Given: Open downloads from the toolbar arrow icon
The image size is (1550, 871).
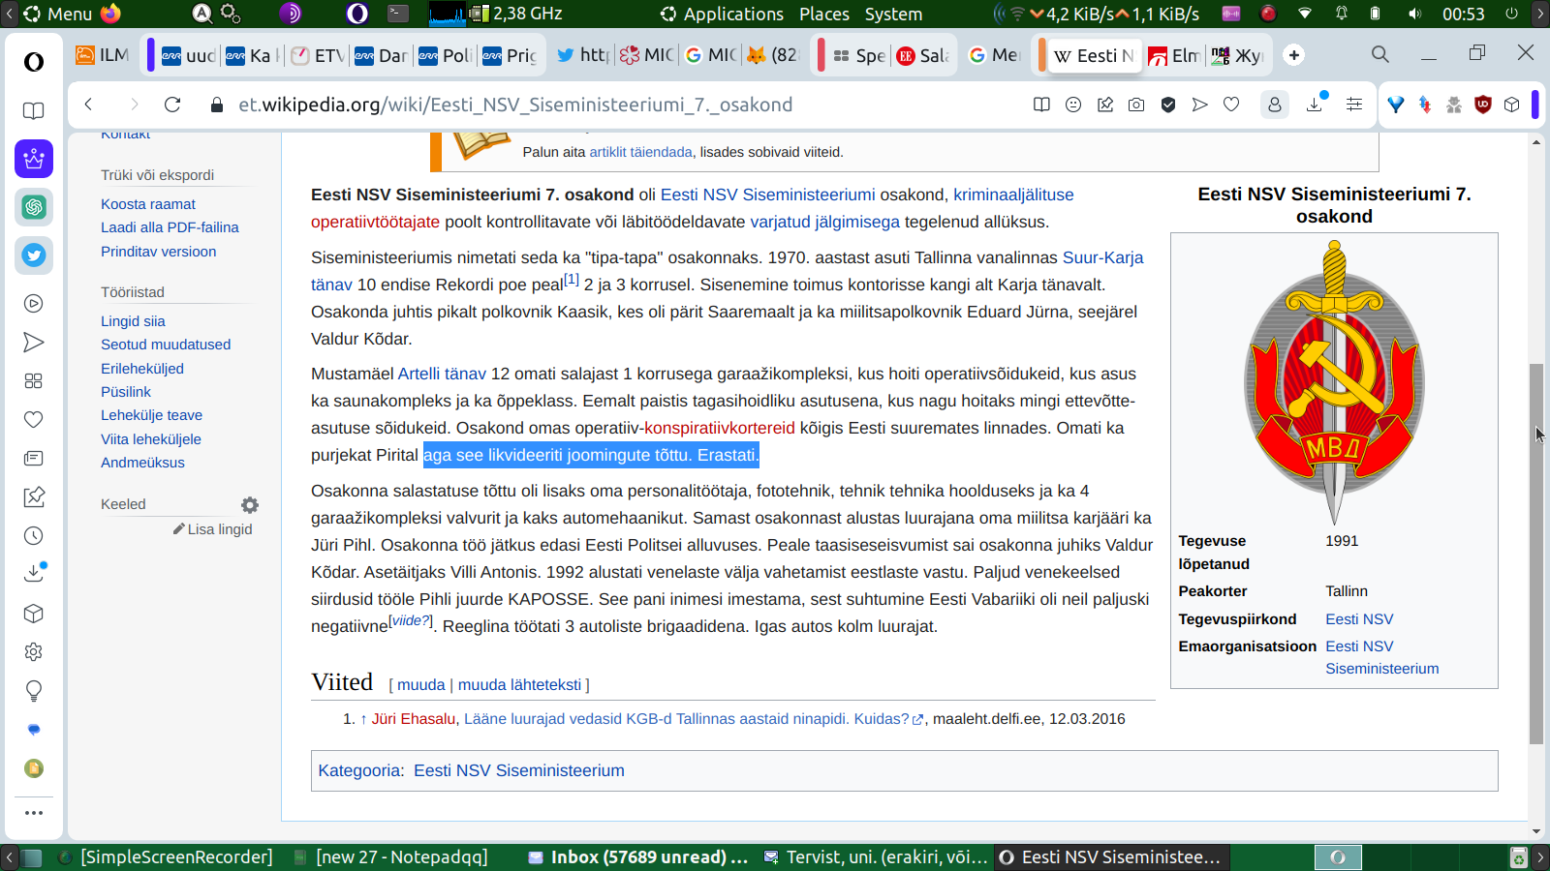Looking at the screenshot, I should coord(1316,104).
